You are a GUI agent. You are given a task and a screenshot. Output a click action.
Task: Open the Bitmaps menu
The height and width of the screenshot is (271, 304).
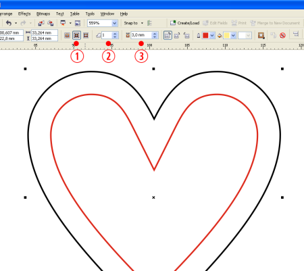[x=43, y=14]
